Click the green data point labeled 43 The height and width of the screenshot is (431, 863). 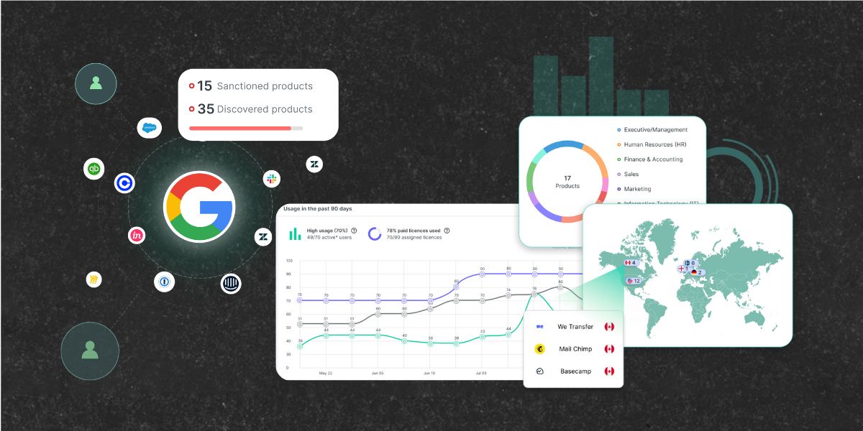pos(483,336)
